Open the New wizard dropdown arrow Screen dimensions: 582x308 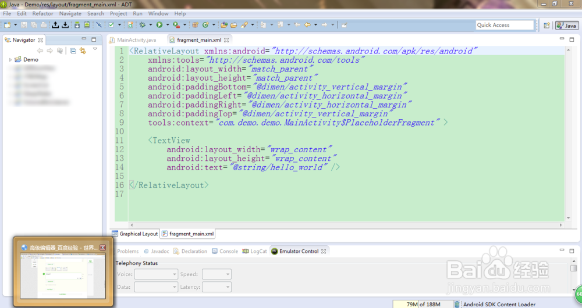(16, 25)
